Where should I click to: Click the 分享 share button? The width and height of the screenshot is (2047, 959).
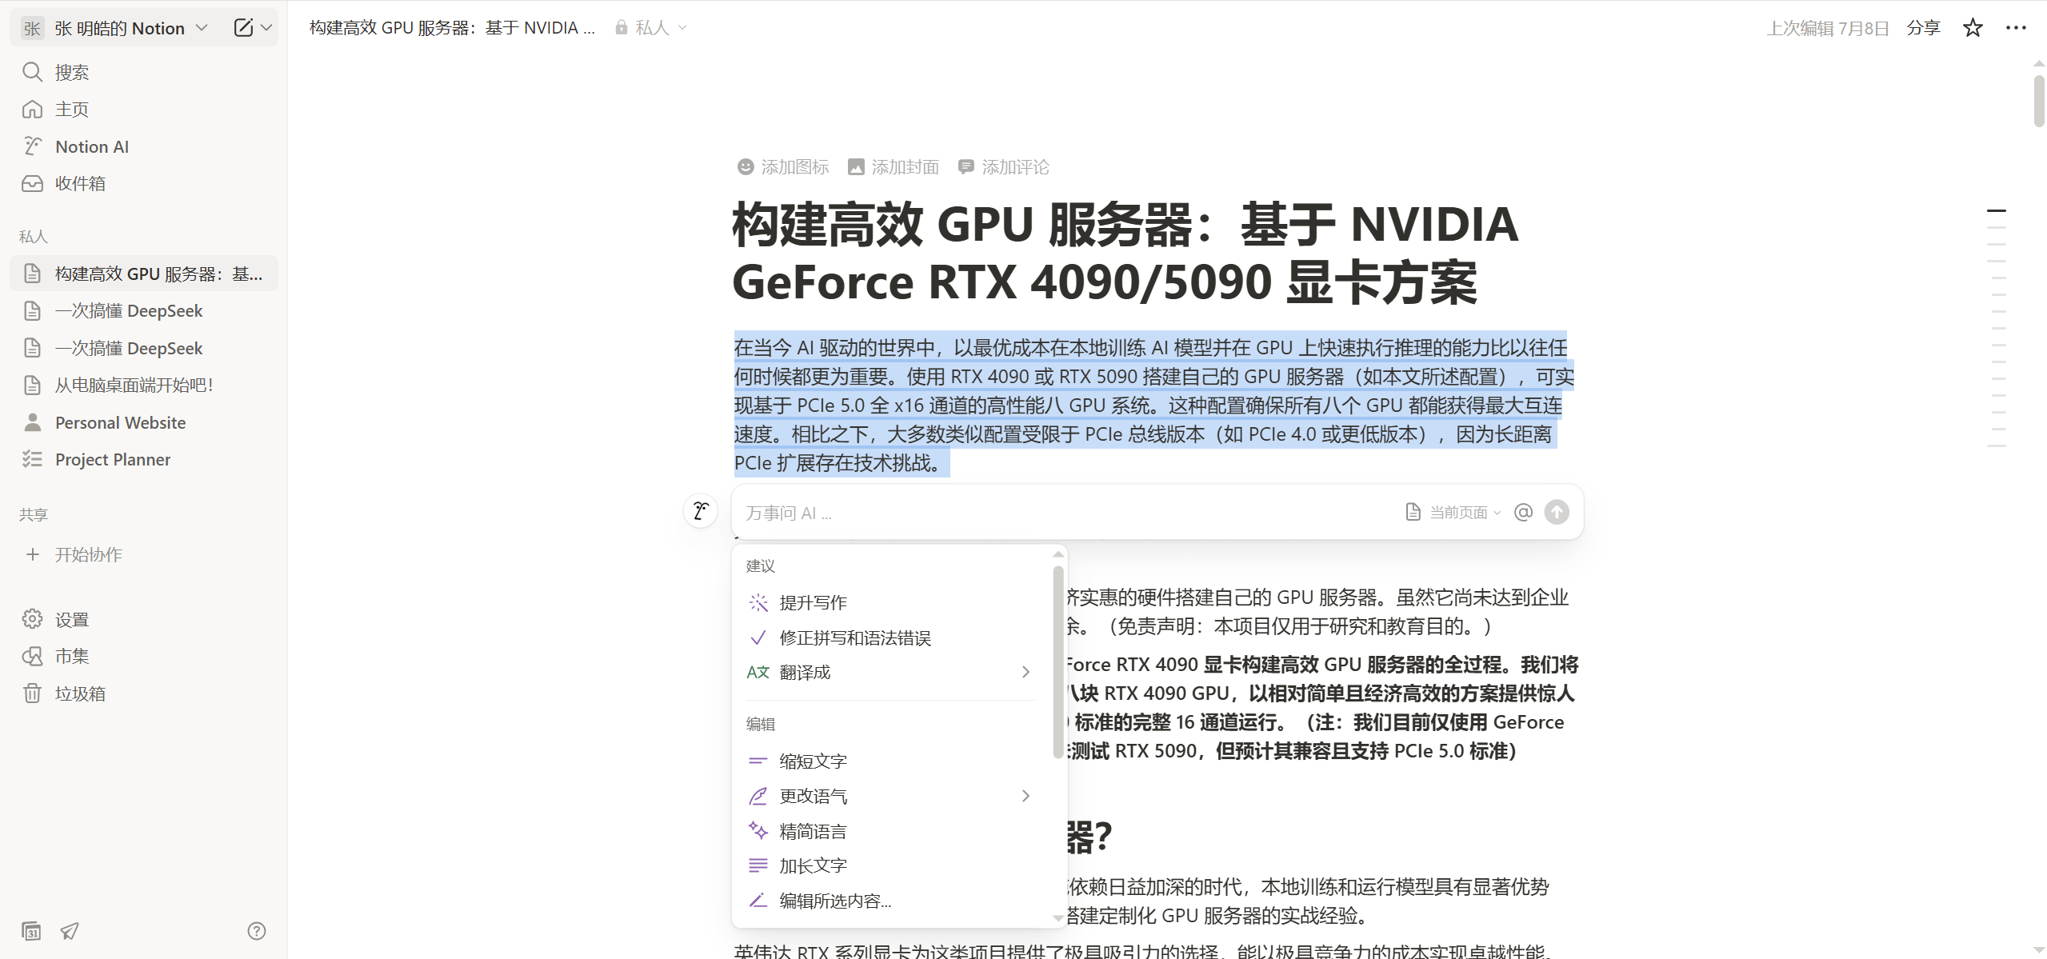[x=1923, y=28]
